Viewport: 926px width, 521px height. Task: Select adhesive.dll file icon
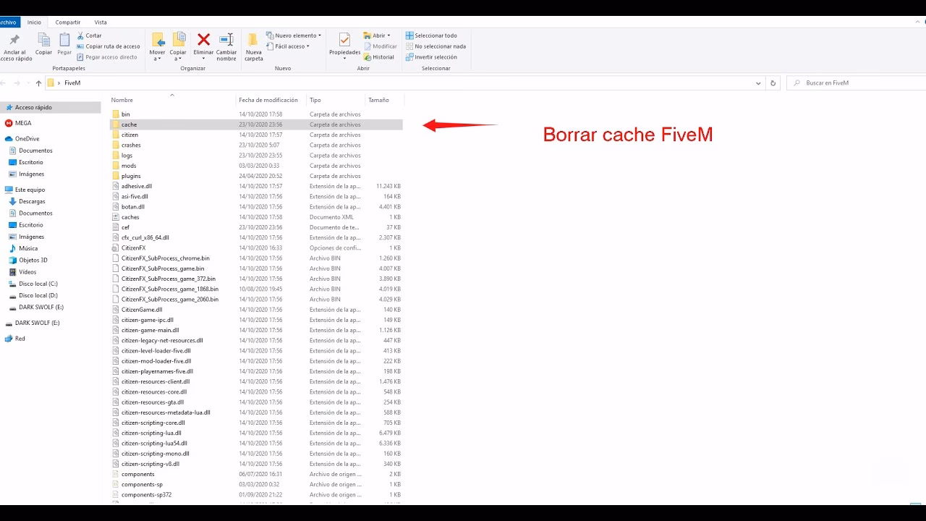(x=116, y=186)
